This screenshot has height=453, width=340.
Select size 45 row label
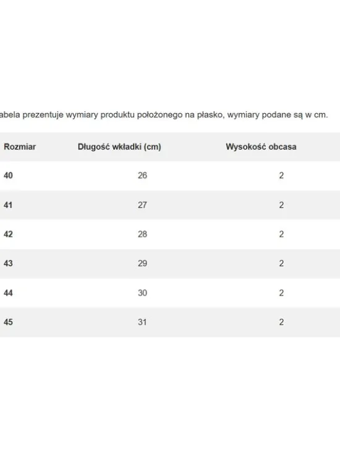[x=8, y=322]
